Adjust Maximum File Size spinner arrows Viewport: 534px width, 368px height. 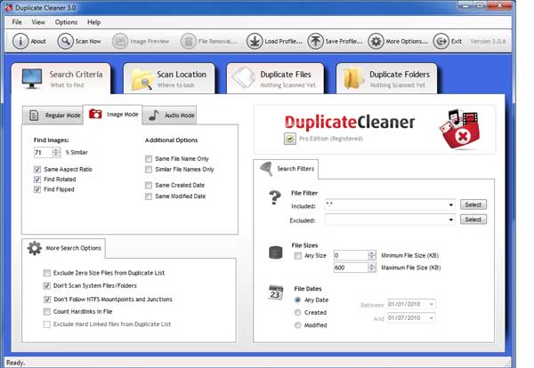pos(372,268)
